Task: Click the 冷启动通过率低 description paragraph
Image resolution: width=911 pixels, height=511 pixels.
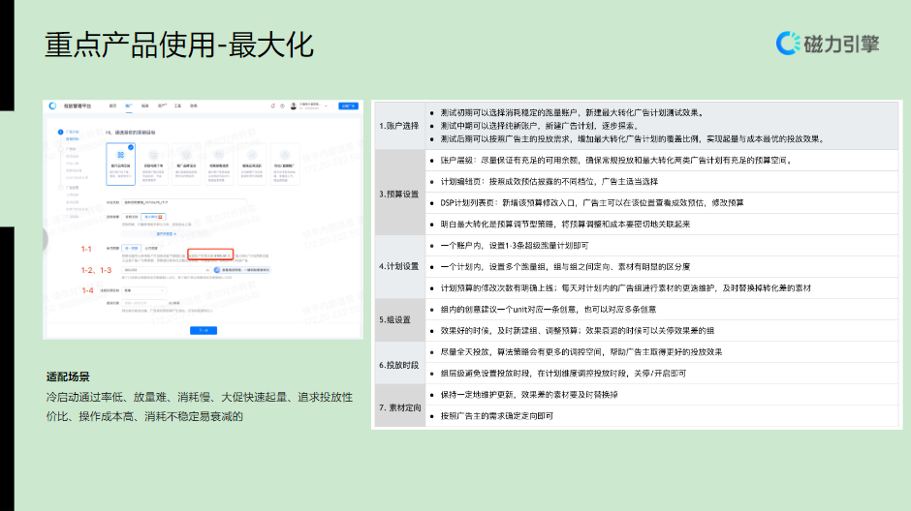Action: pos(200,406)
